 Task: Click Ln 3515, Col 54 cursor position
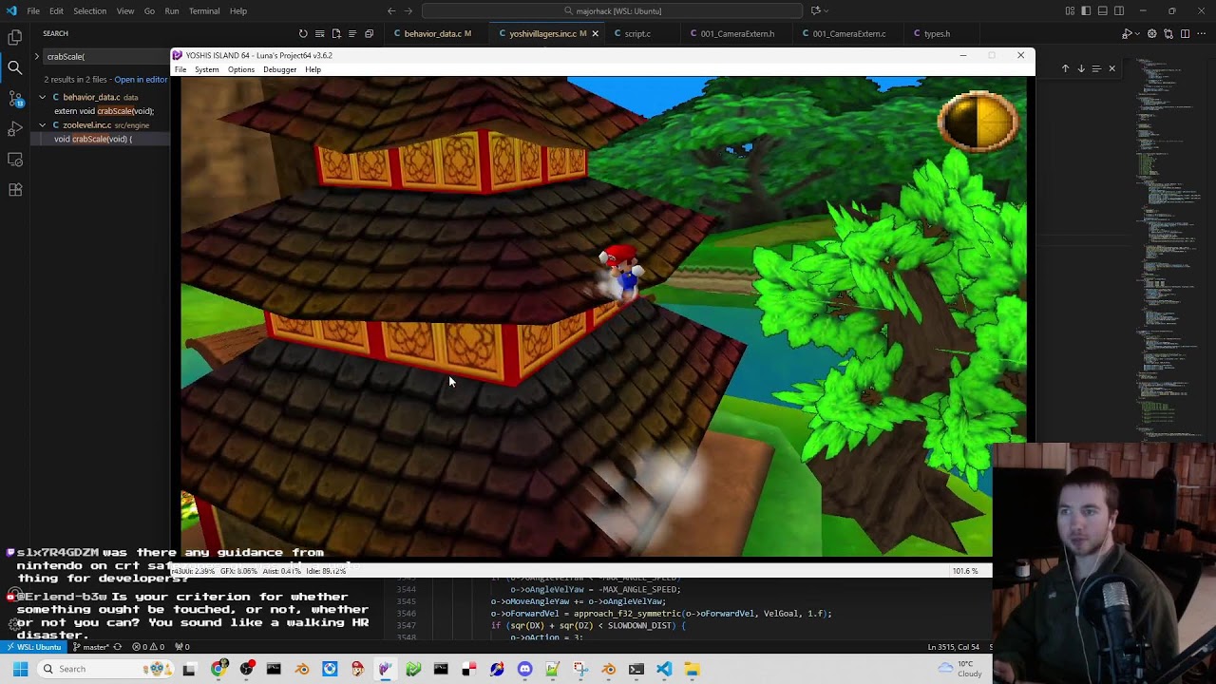click(953, 647)
